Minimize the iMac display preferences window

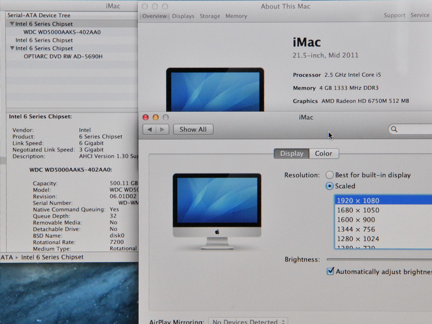point(156,117)
